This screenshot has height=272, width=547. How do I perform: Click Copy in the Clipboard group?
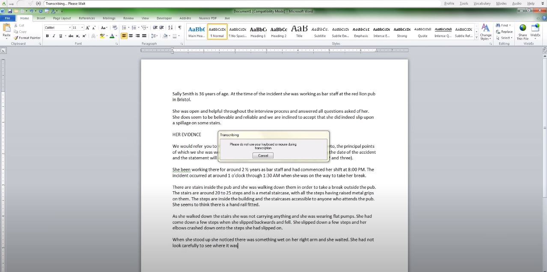[20, 32]
